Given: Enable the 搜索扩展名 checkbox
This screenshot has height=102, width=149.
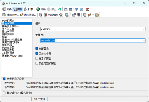Looking at the screenshot, I should pos(37,58).
